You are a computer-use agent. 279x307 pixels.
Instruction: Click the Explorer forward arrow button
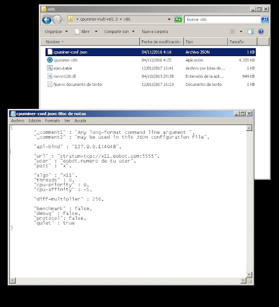pyautogui.click(x=57, y=20)
